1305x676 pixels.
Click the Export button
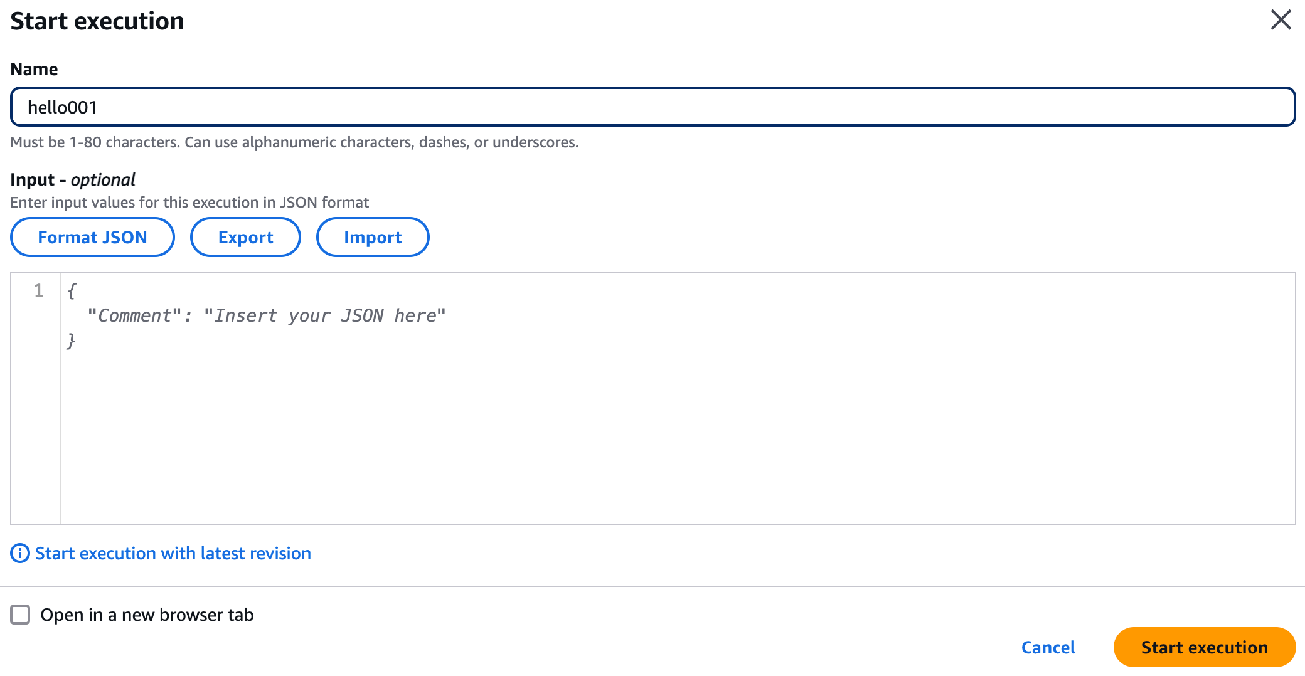[x=245, y=237]
